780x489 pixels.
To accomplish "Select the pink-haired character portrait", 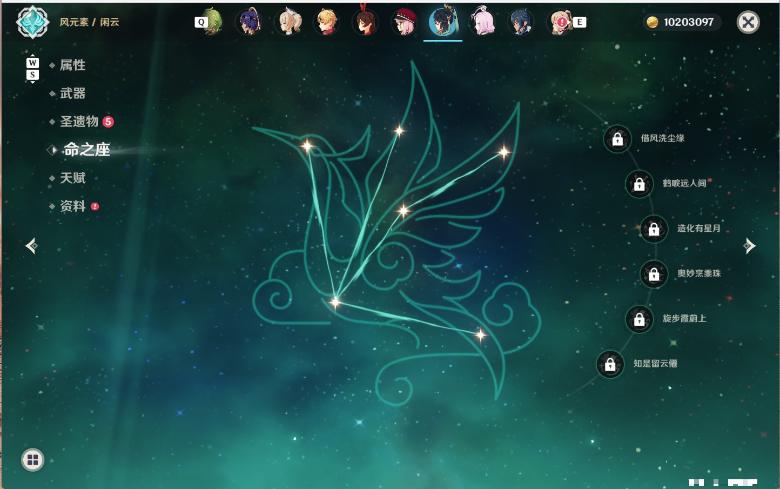I will pyautogui.click(x=482, y=22).
